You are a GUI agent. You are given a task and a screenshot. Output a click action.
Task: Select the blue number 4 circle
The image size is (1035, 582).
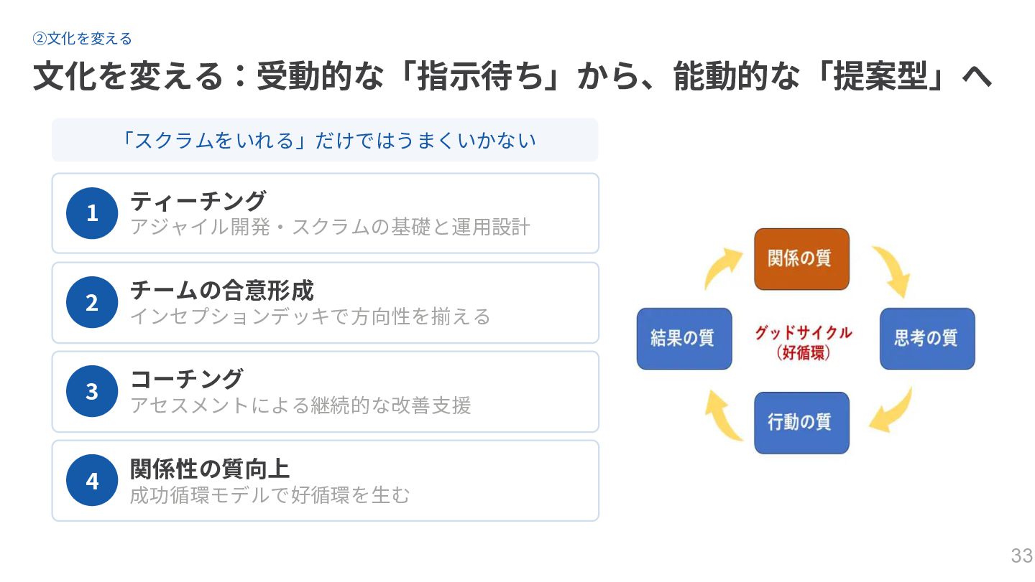click(92, 480)
